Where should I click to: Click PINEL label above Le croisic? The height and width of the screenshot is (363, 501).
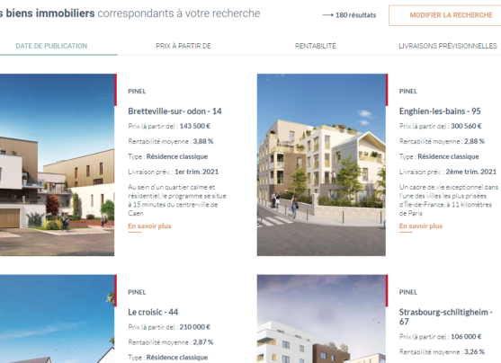137,292
